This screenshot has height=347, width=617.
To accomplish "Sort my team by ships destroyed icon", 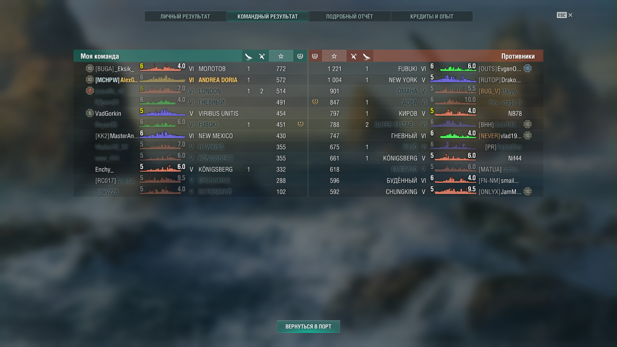I will coord(262,56).
